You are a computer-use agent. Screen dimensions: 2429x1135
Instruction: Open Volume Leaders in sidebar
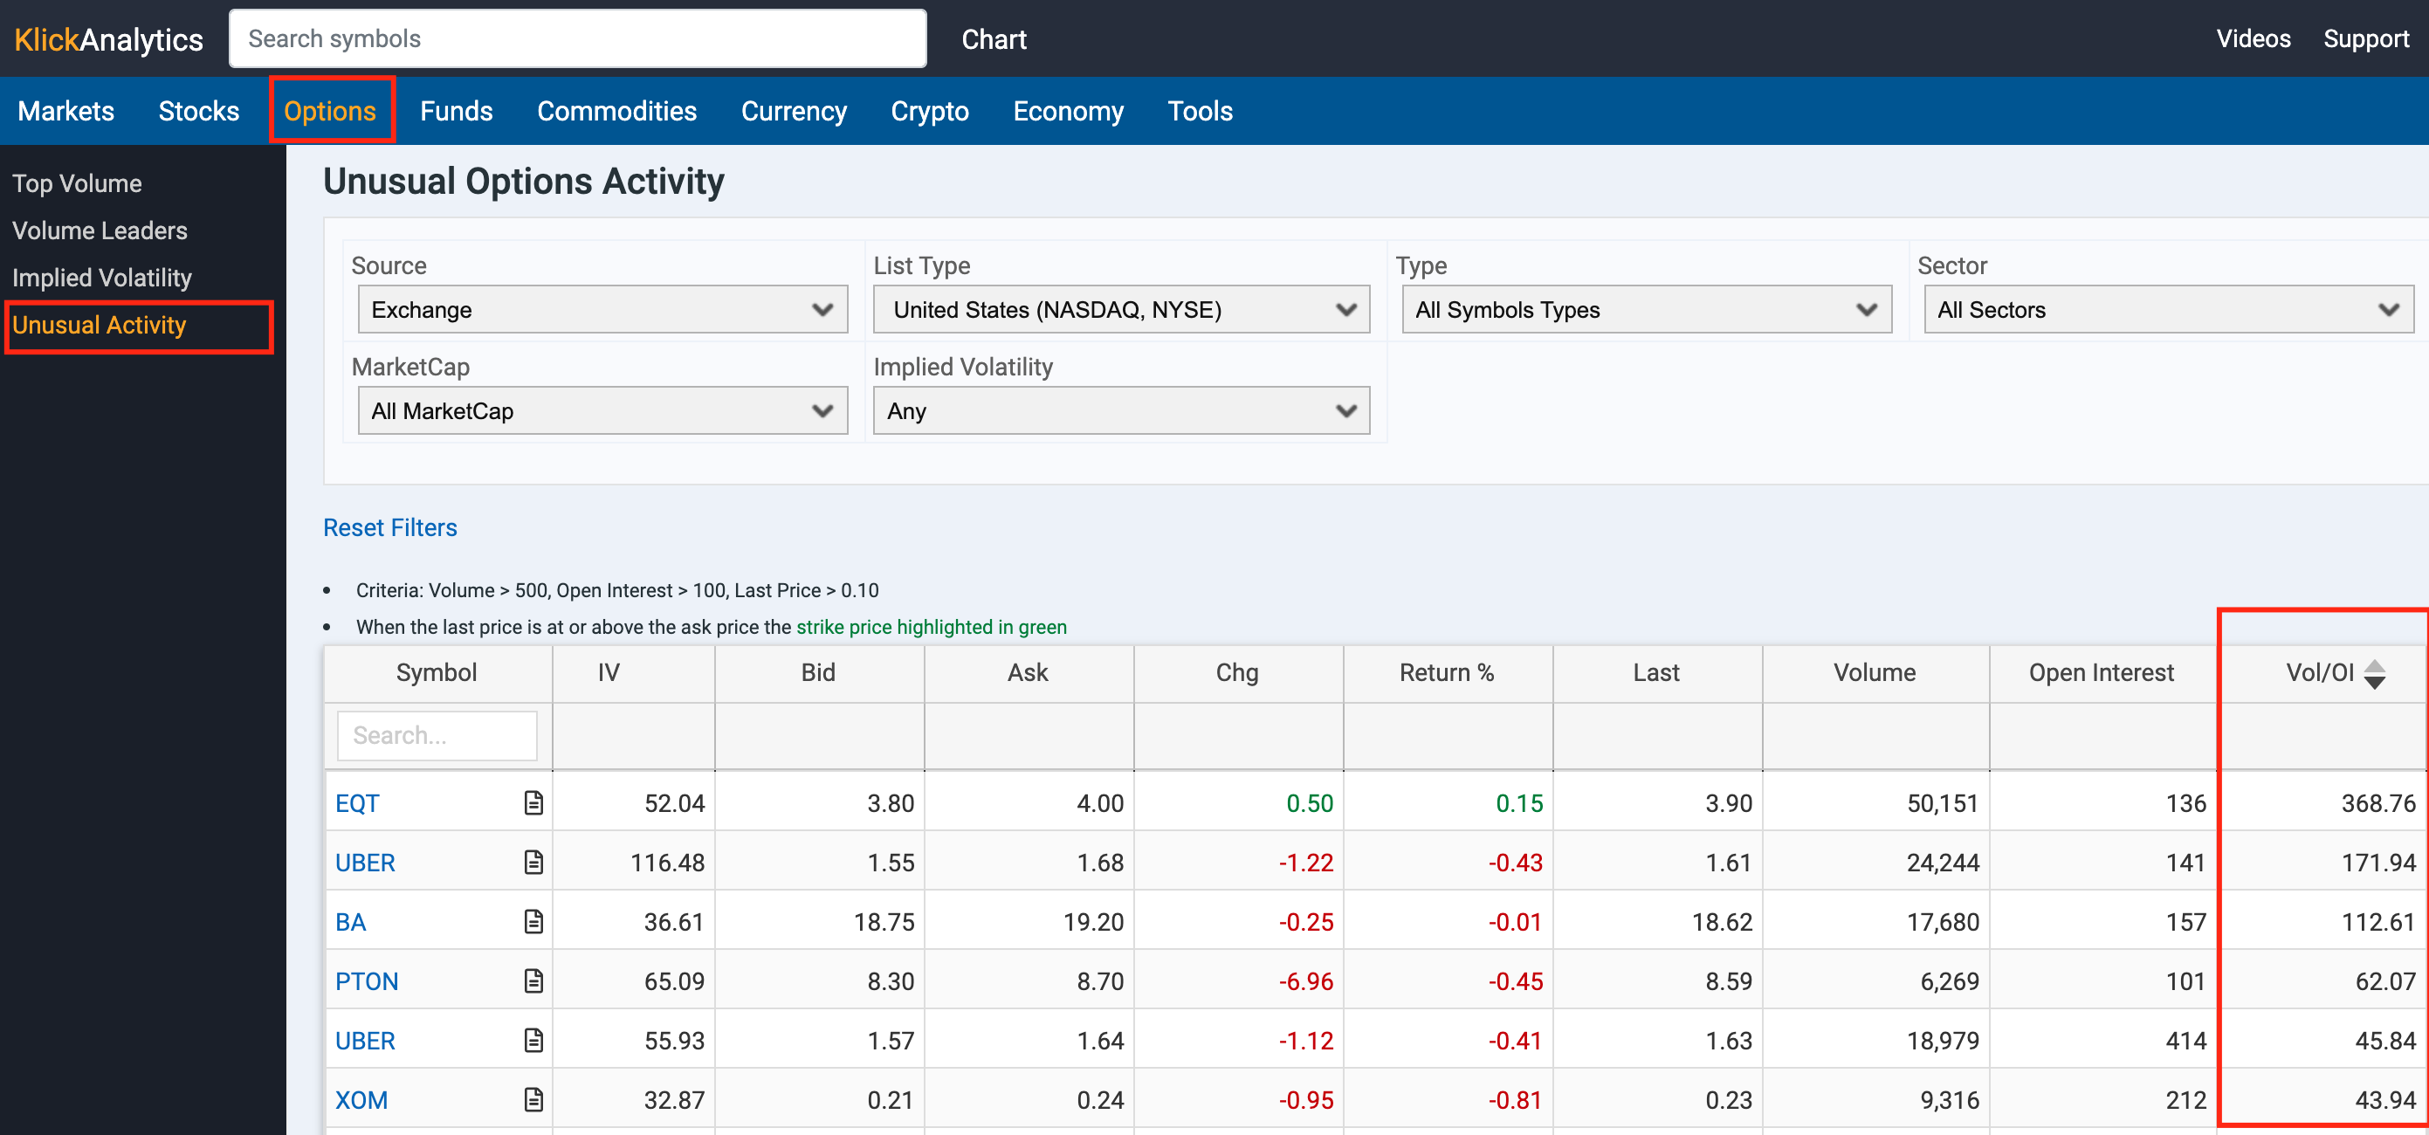coord(100,230)
